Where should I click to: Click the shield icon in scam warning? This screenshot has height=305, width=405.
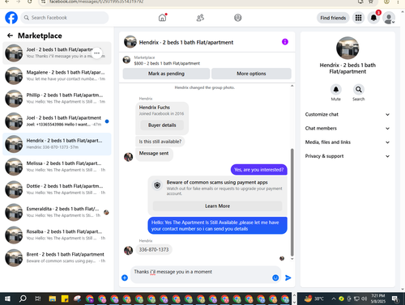click(157, 185)
